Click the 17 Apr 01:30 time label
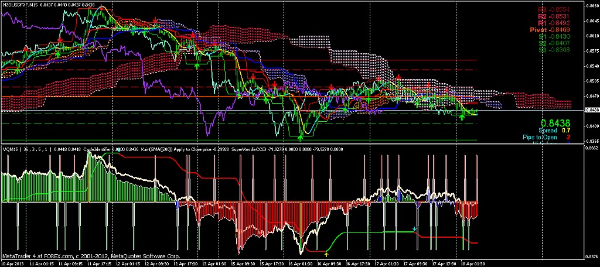The height and width of the screenshot is (267, 600). click(386, 264)
